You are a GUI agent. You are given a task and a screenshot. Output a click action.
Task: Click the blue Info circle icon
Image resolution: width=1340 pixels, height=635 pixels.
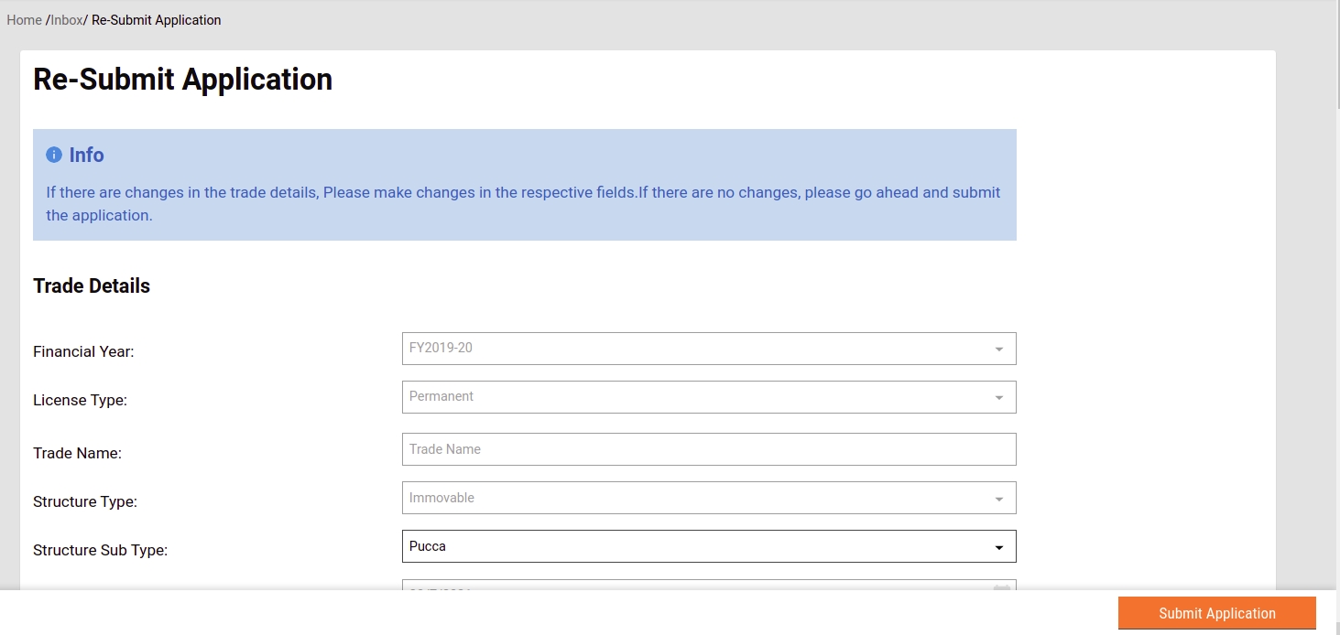(54, 155)
